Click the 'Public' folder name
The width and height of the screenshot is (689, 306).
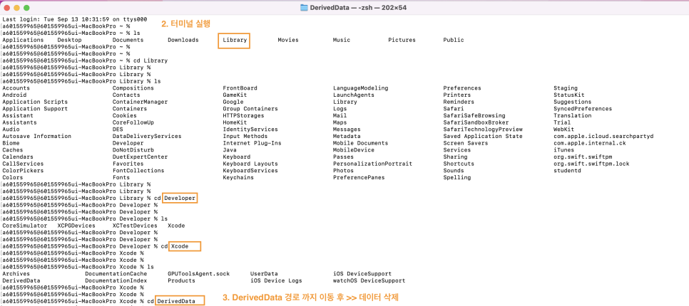pos(454,40)
